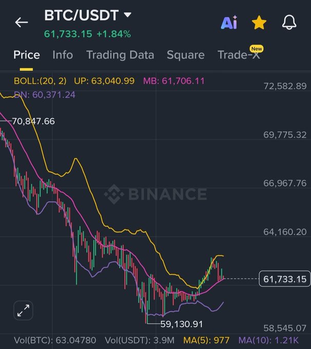
Task: Expand chart to fullscreen icon
Action: point(24,311)
